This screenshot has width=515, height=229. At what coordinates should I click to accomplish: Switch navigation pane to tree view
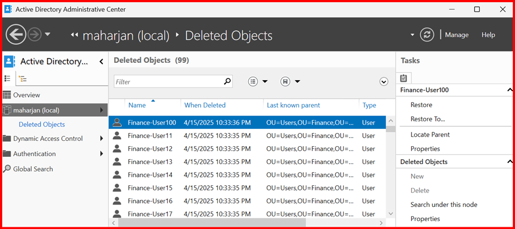click(x=23, y=79)
